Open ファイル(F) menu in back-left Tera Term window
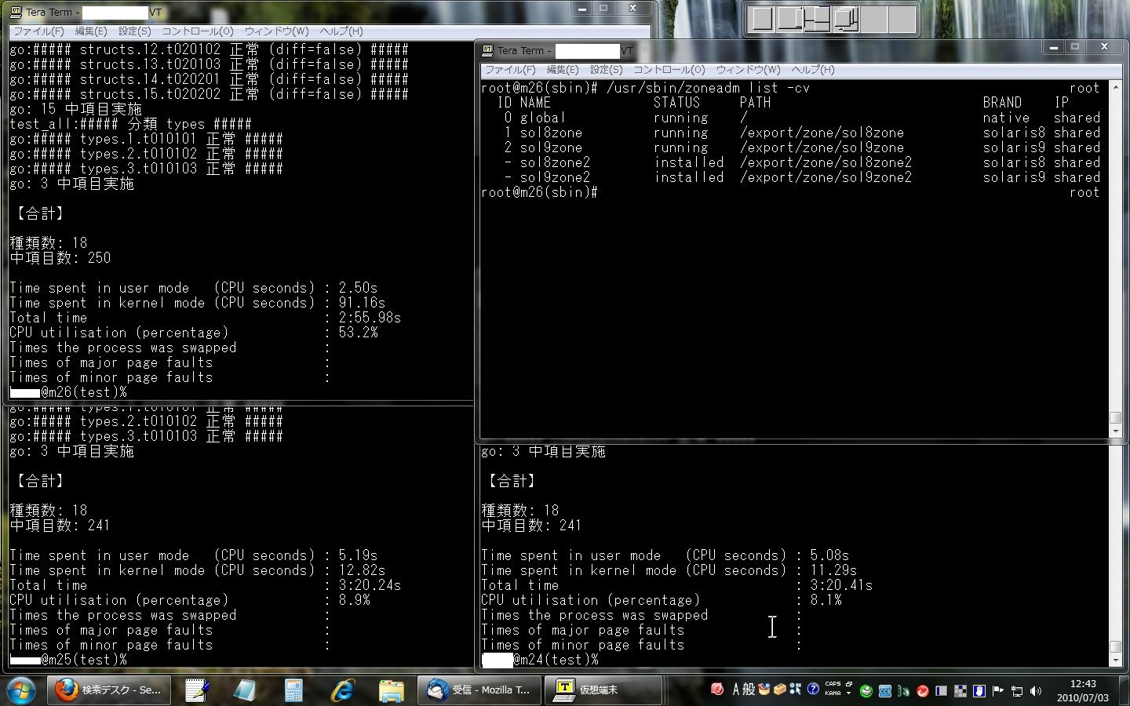This screenshot has width=1130, height=706. [x=38, y=31]
